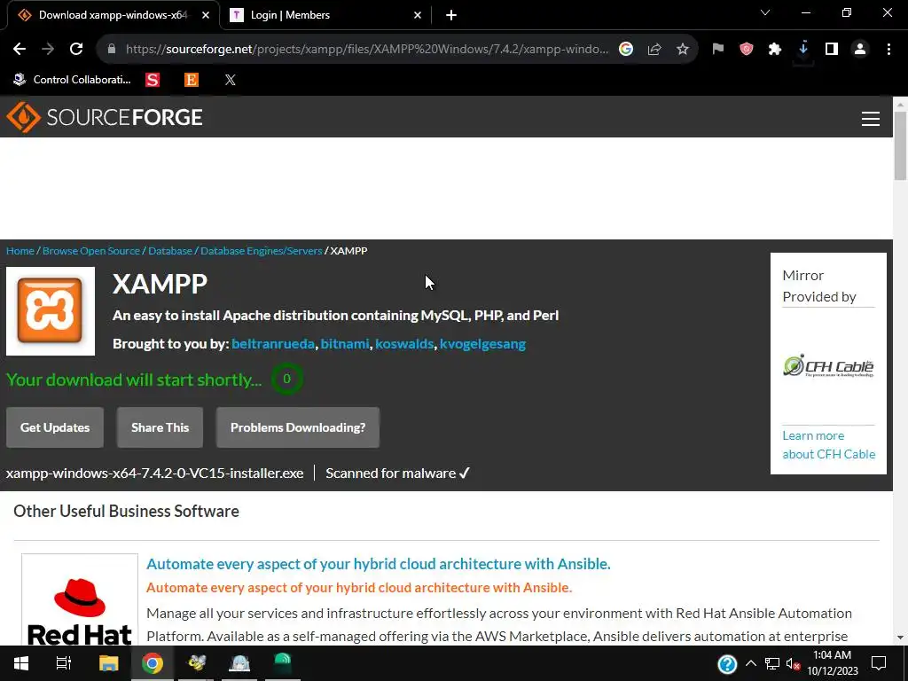908x681 pixels.
Task: Bookmark this page with the star
Action: [683, 50]
